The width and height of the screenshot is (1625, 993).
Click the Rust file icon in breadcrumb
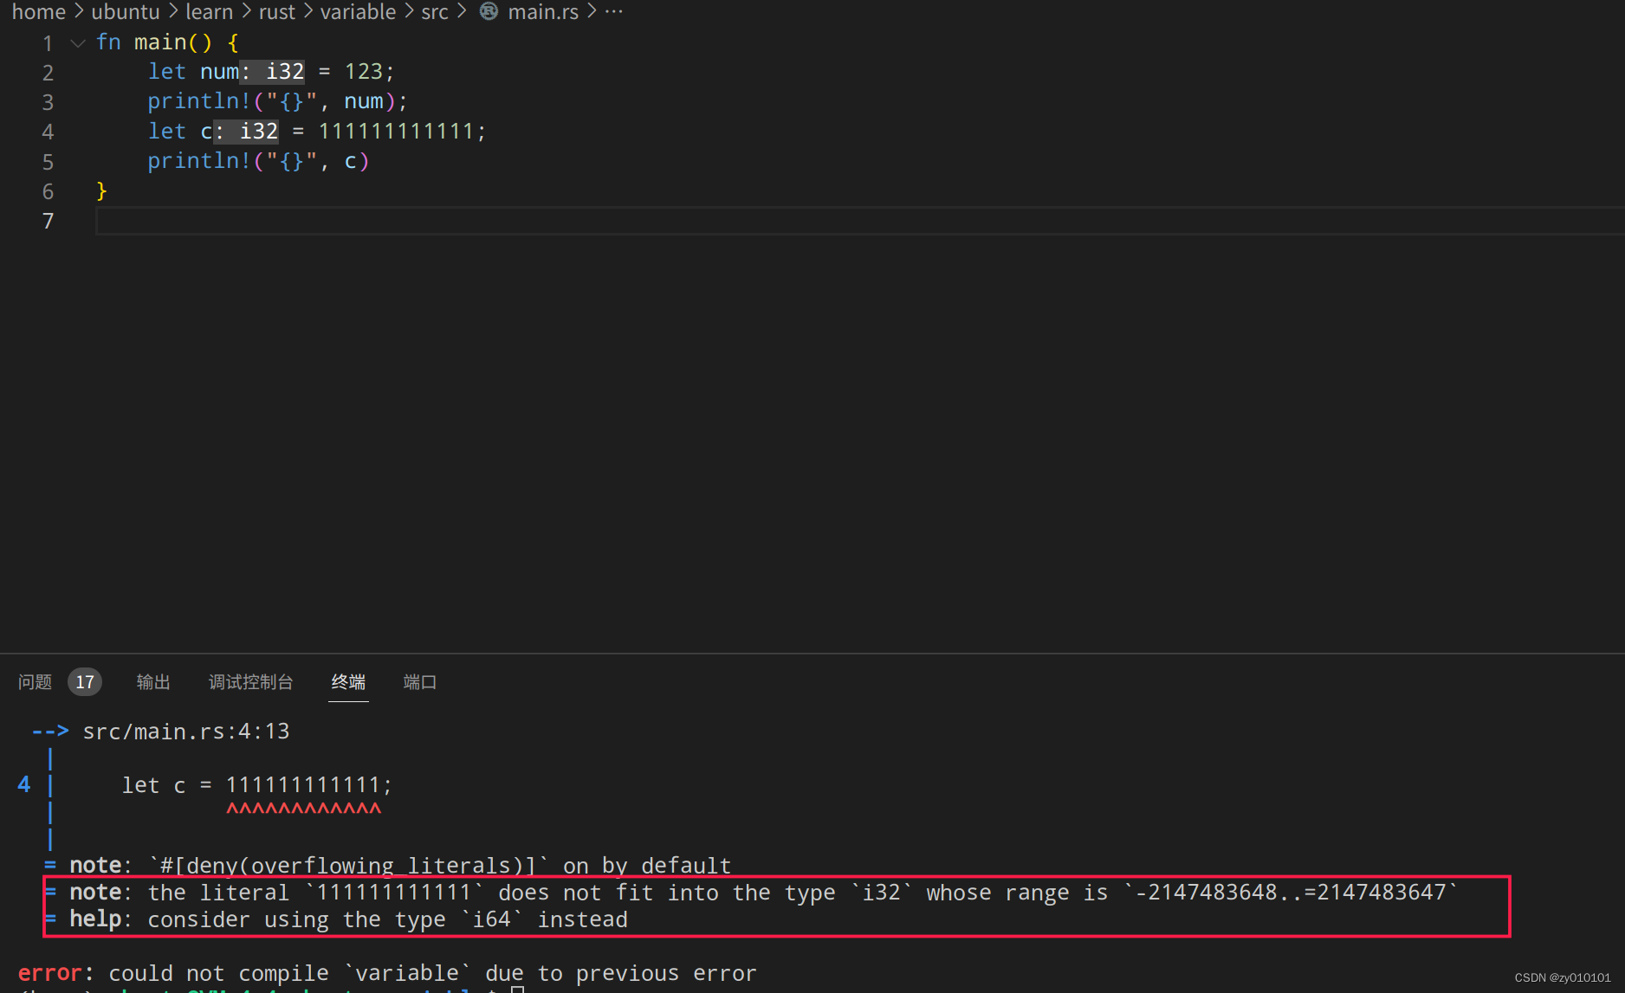(x=489, y=11)
